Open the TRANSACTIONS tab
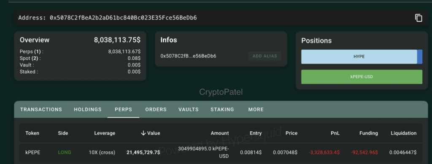Image resolution: width=432 pixels, height=164 pixels. click(x=41, y=109)
